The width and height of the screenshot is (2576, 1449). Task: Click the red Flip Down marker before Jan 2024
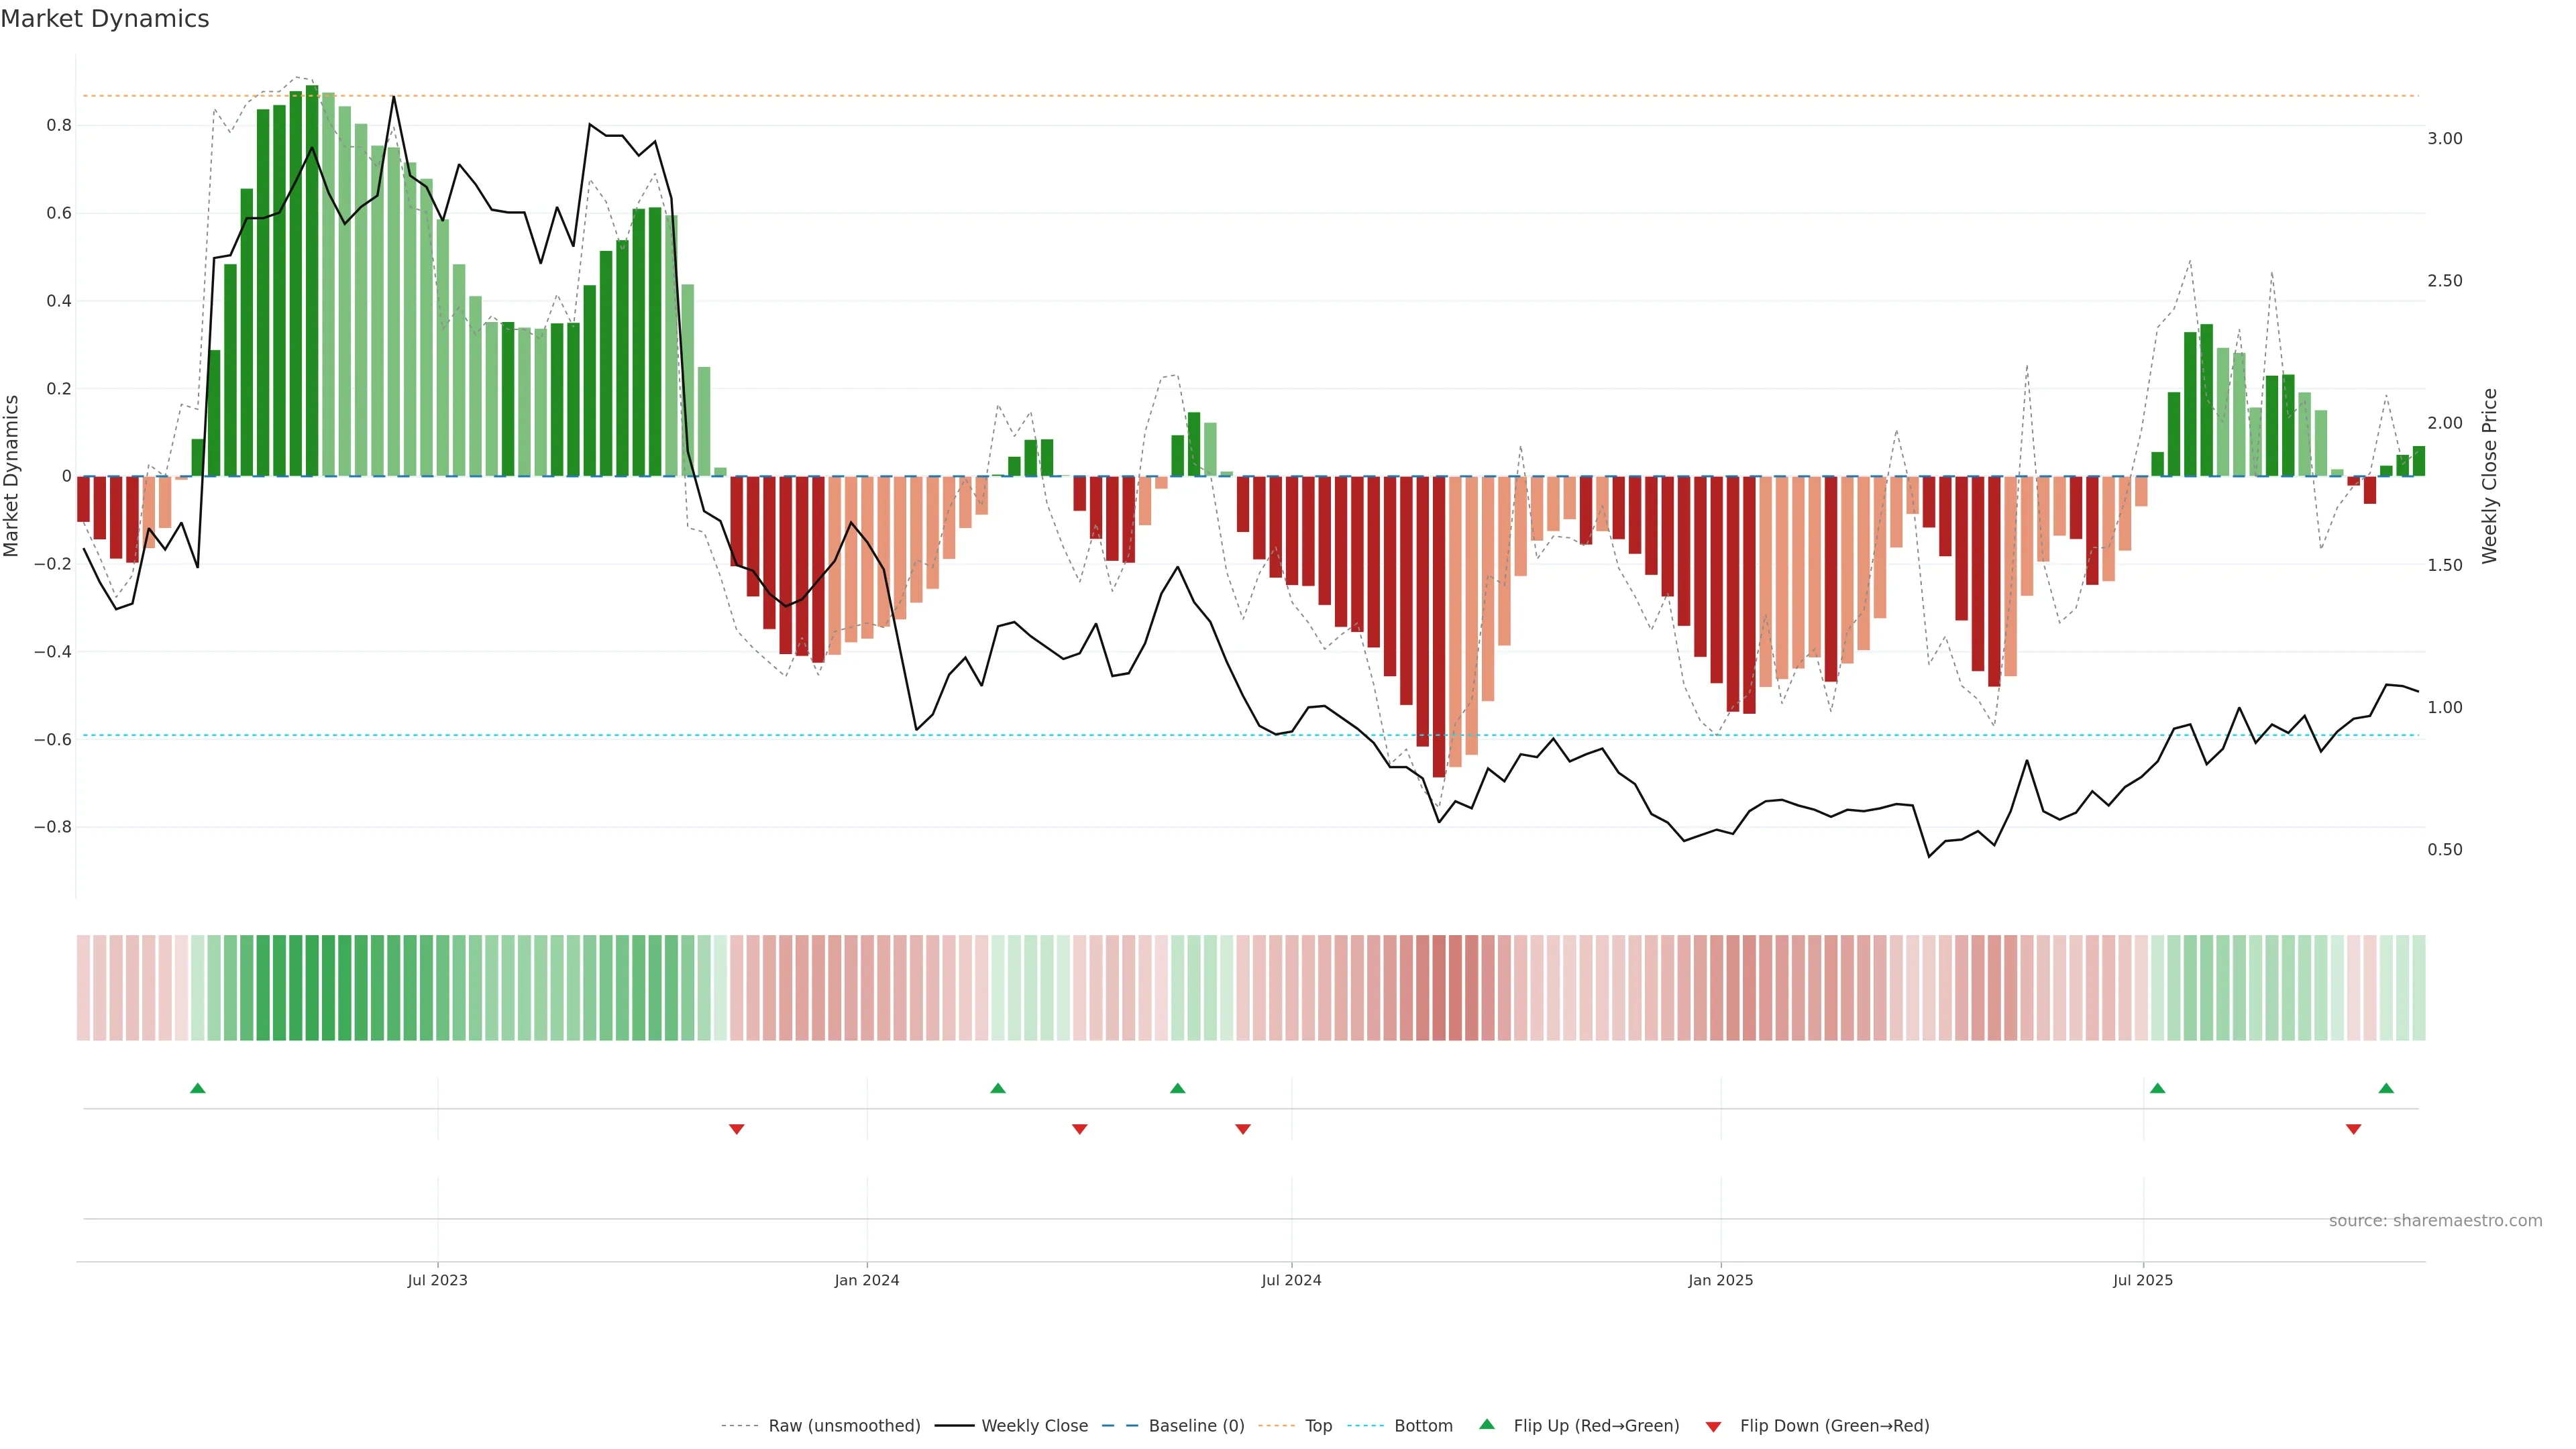737,1129
